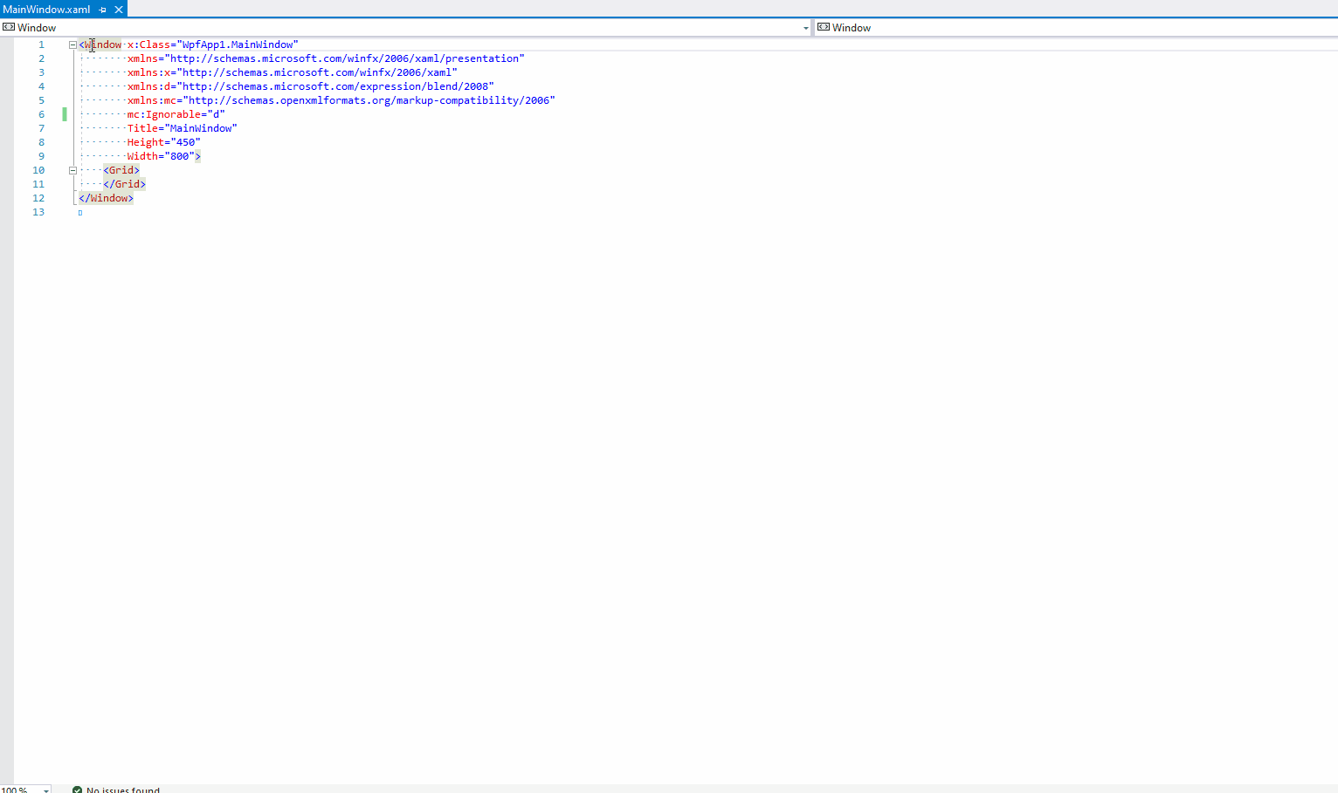This screenshot has width=1338, height=793.
Task: Click the XAML element icon beside right Window breadcrumb
Action: [822, 27]
